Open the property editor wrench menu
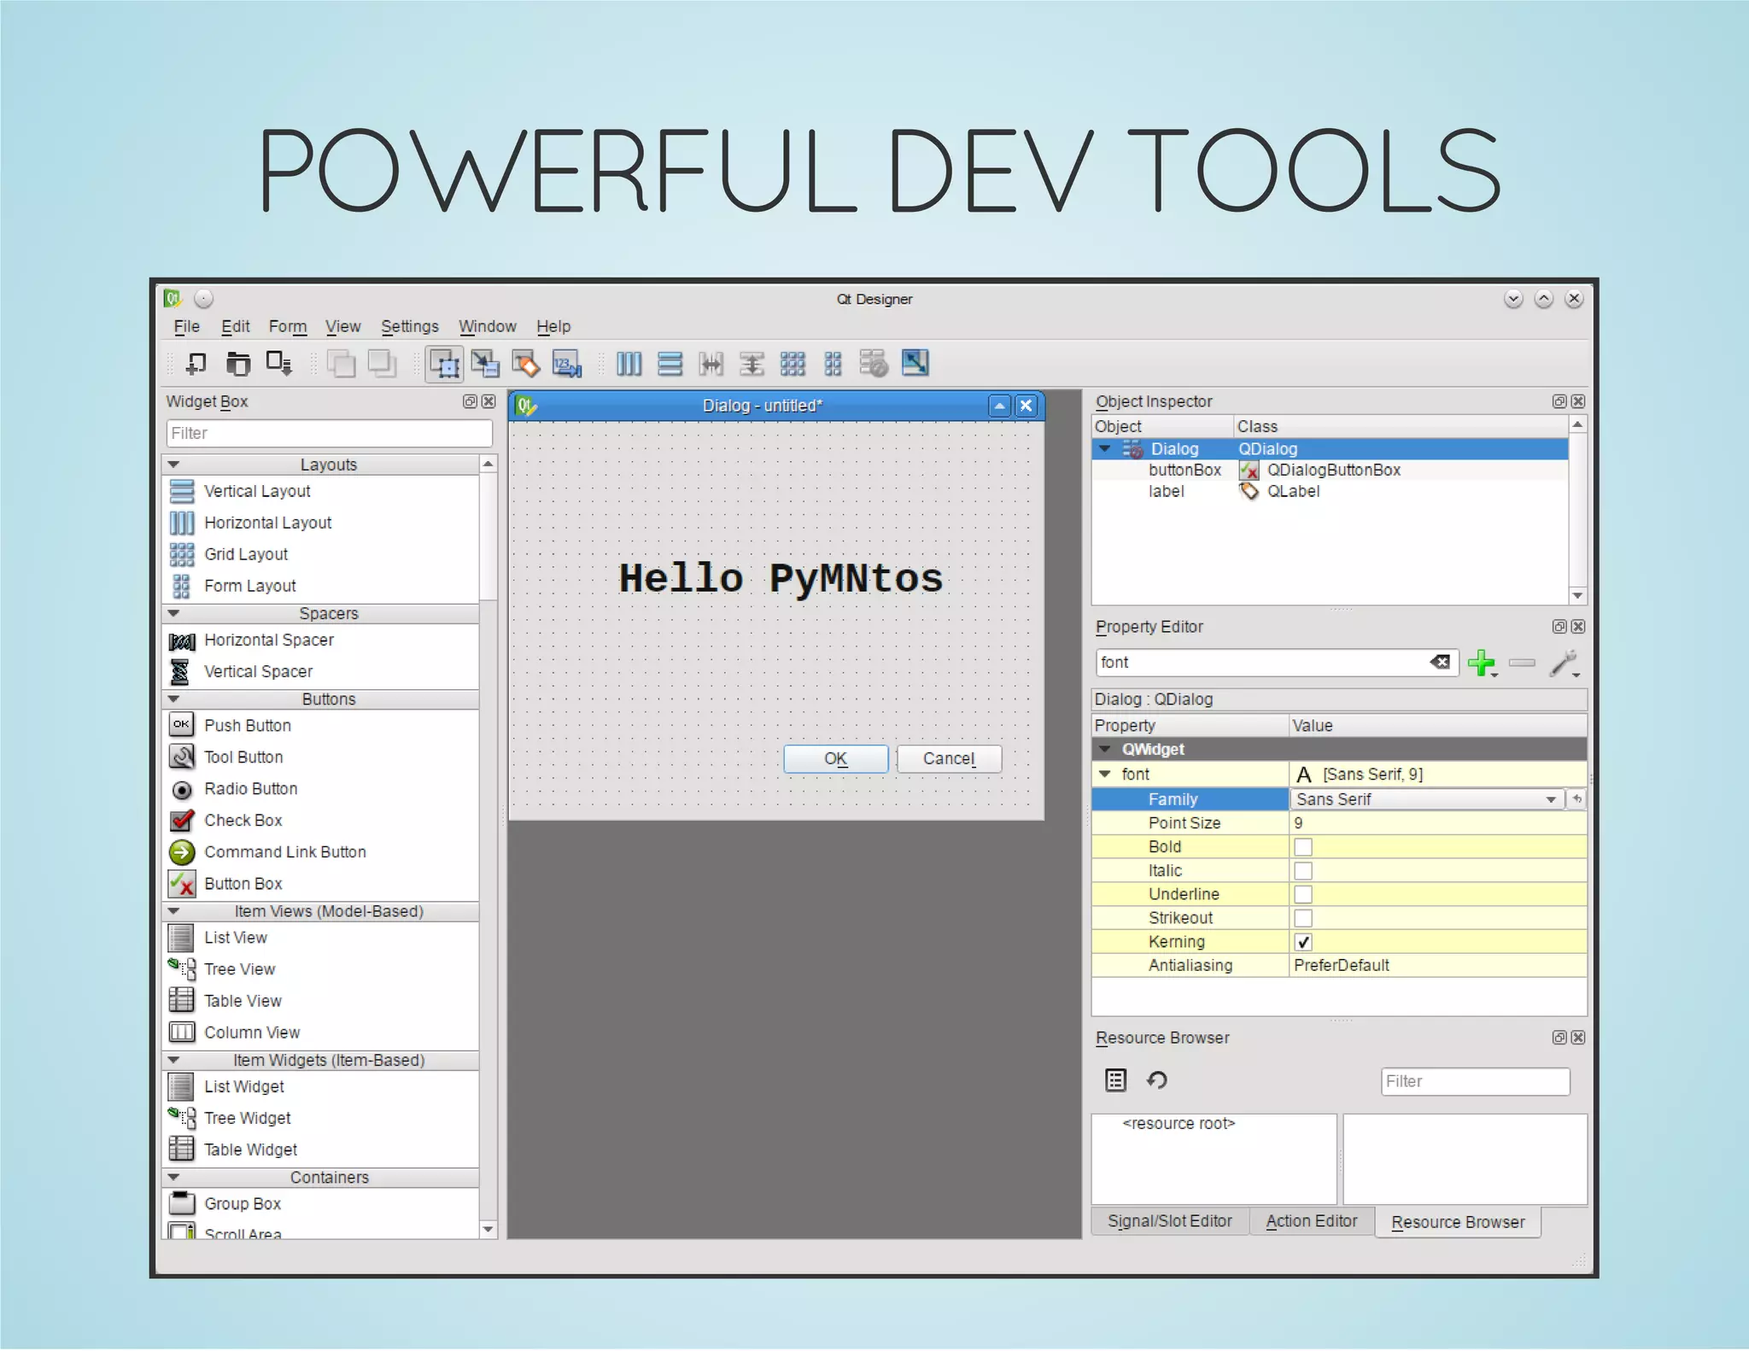 click(1565, 664)
